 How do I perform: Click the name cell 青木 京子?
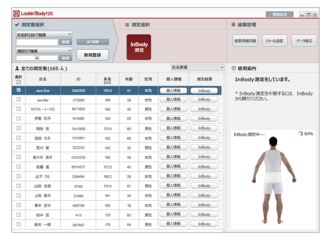click(x=43, y=205)
